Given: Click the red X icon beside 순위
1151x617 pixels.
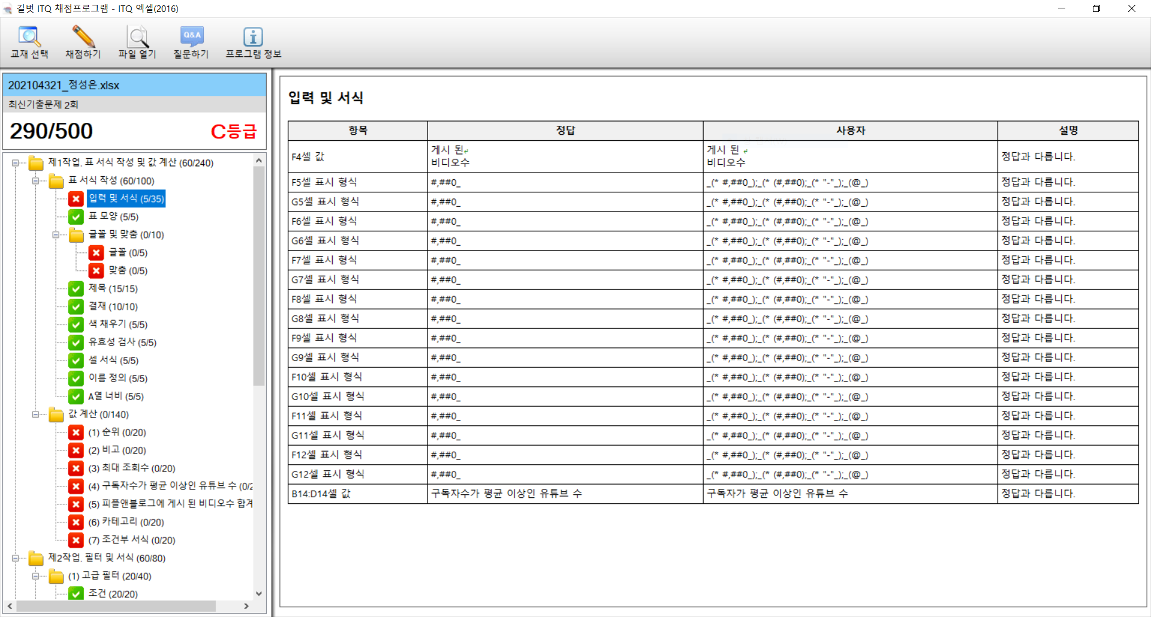Looking at the screenshot, I should point(76,432).
